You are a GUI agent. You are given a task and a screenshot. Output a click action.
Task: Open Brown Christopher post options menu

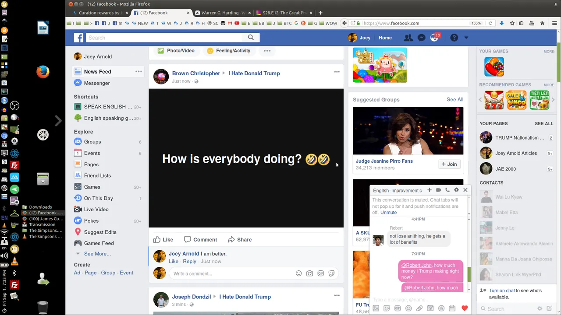coord(337,72)
